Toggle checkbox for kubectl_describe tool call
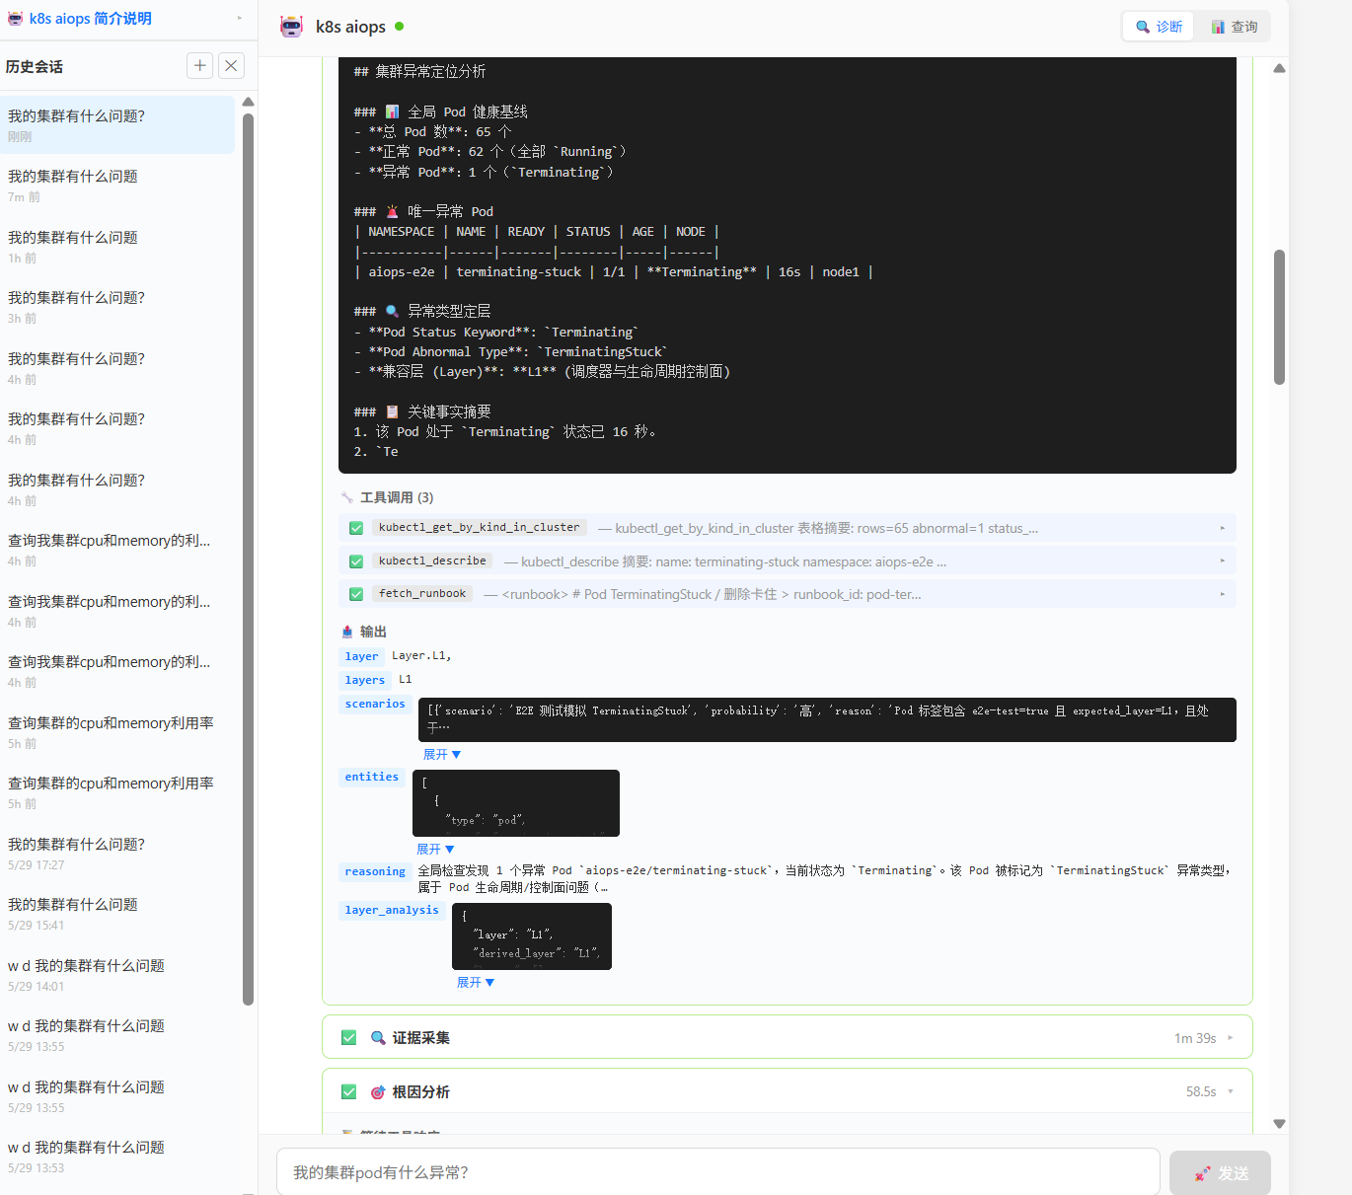This screenshot has width=1352, height=1195. tap(356, 561)
